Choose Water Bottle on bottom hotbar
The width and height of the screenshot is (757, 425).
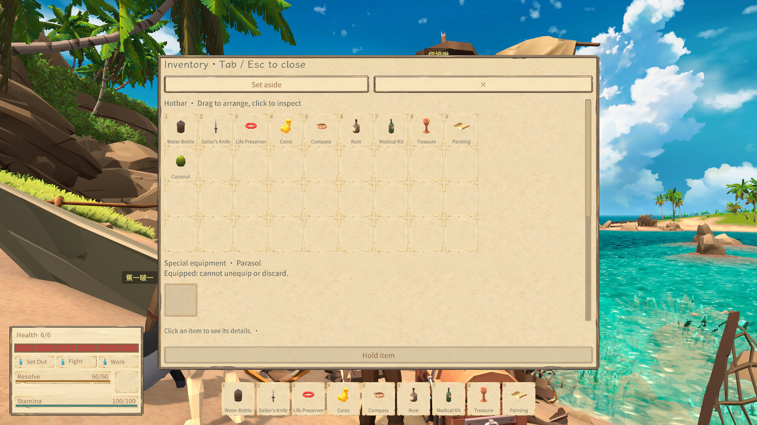click(238, 399)
